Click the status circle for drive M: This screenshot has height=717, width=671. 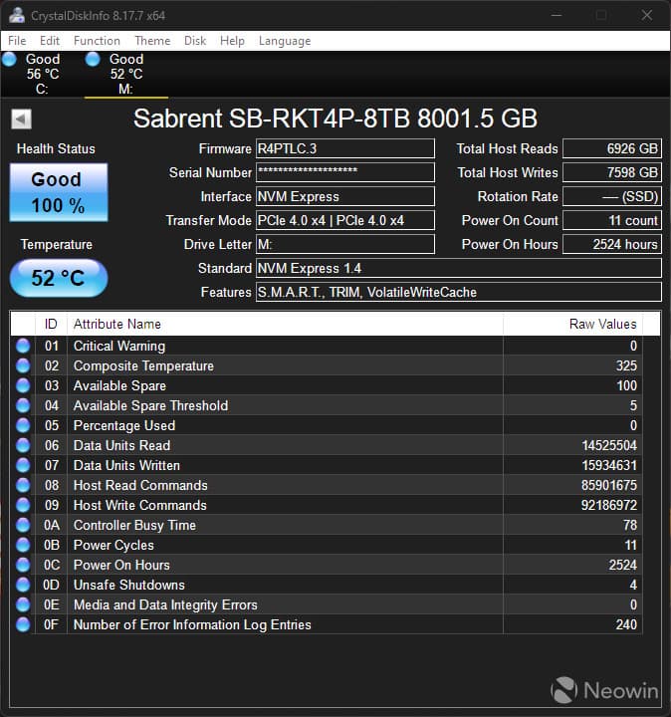click(93, 60)
